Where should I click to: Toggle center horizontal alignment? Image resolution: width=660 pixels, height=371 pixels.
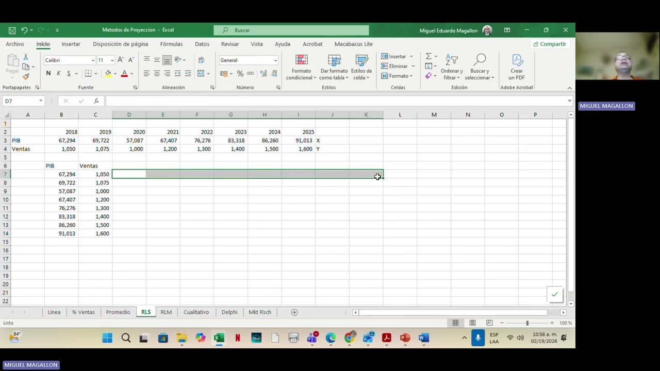[157, 74]
